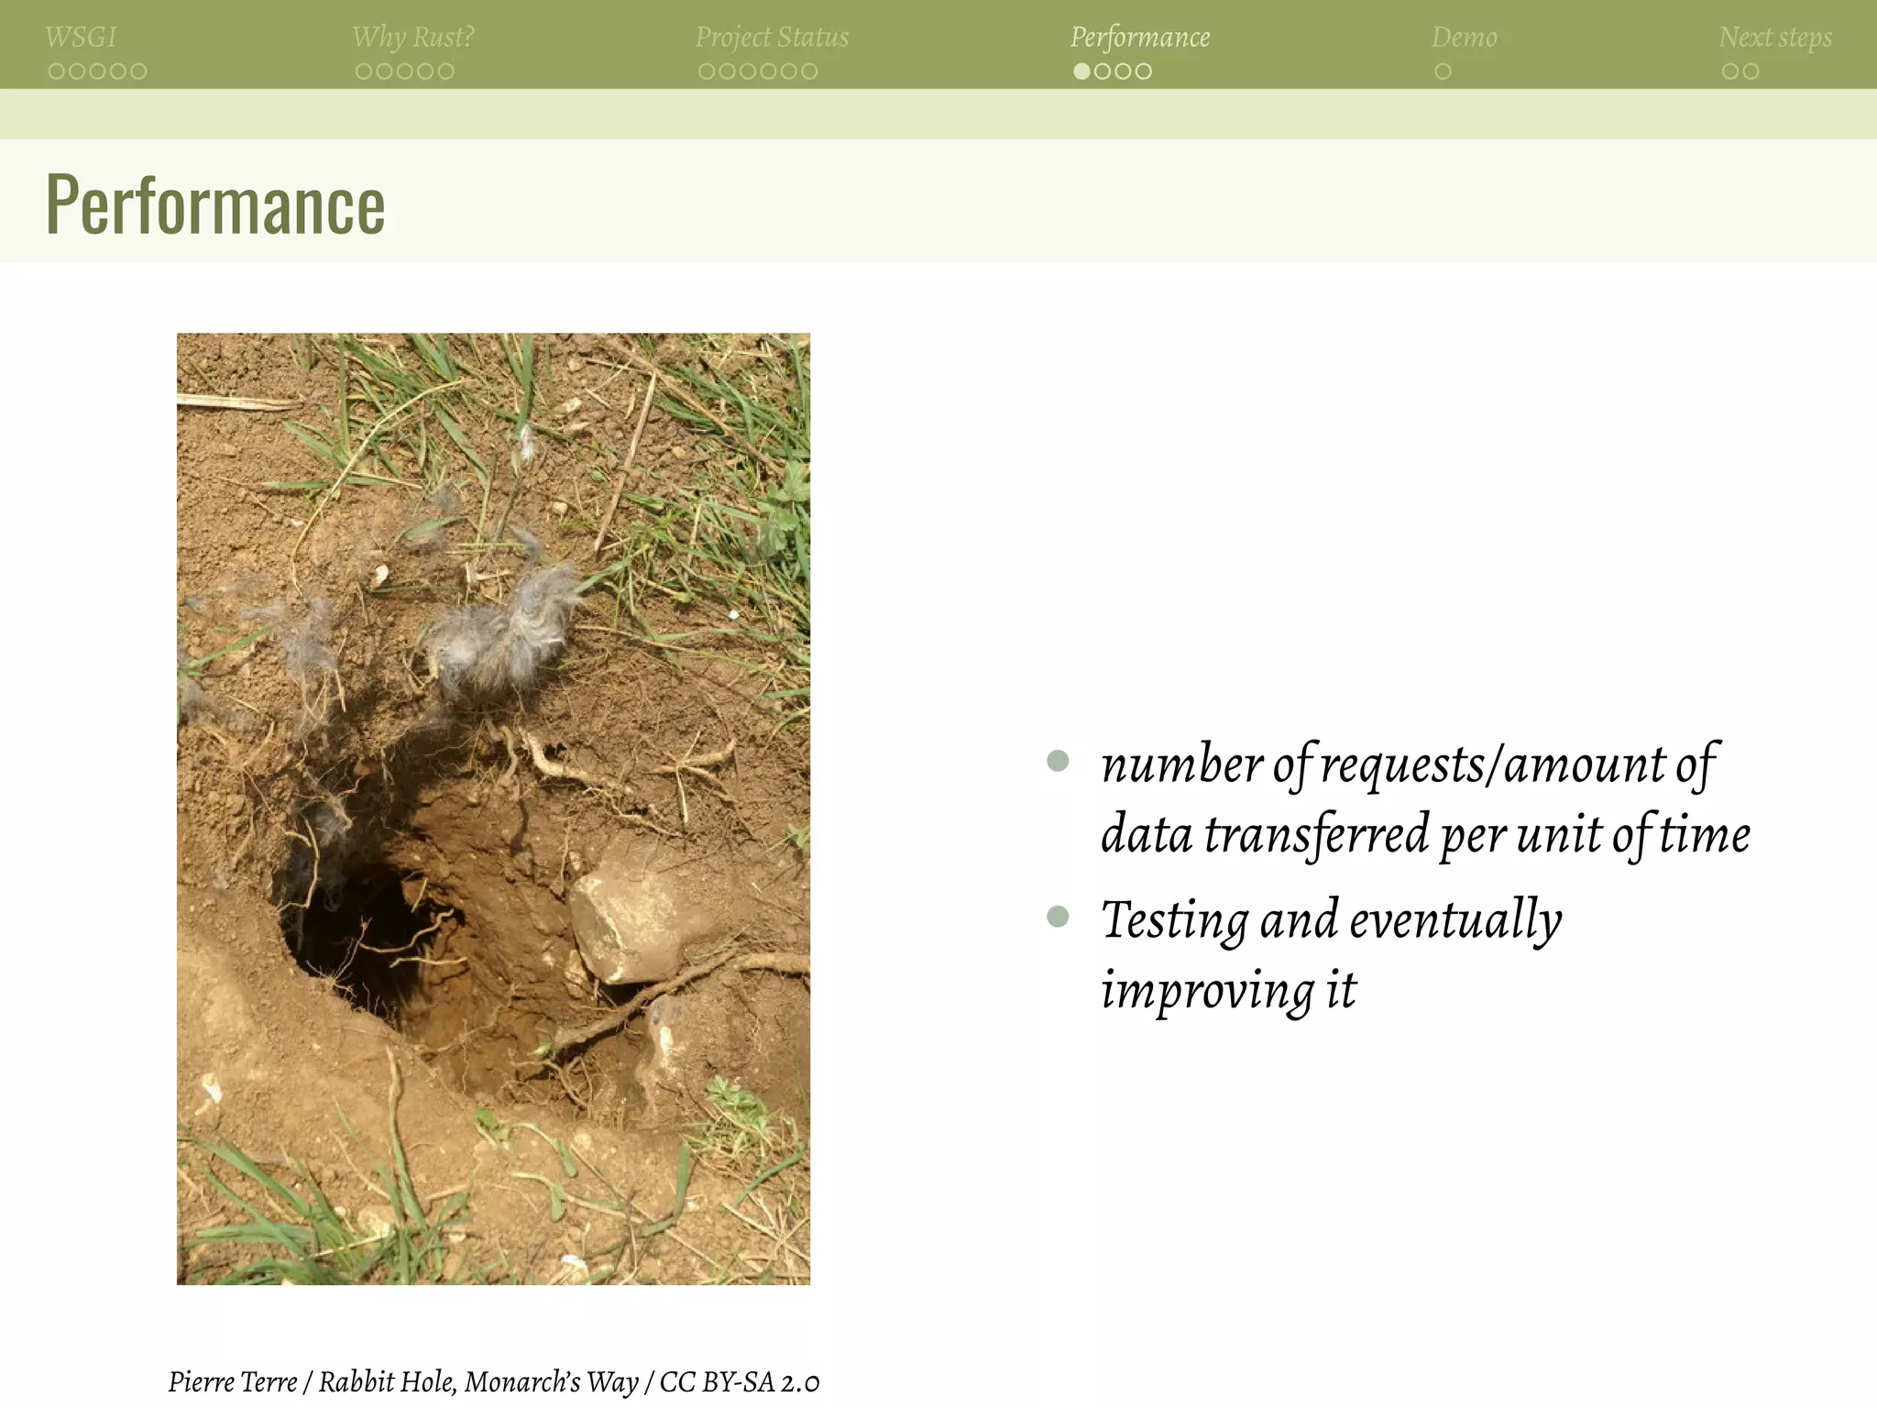Click second dot under Next steps
This screenshot has height=1408, width=1877.
coord(1751,71)
